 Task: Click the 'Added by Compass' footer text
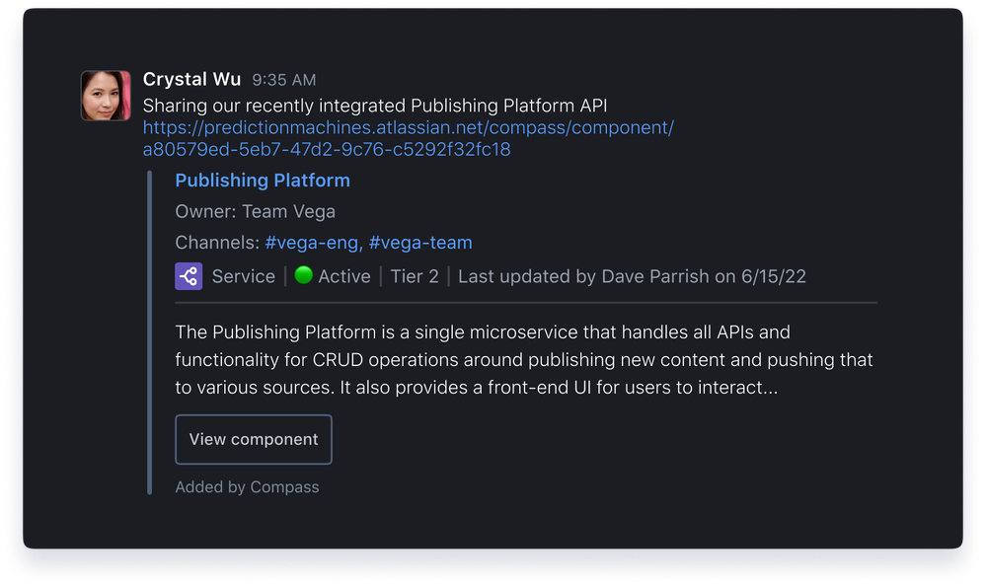point(247,487)
